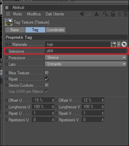Switch to the Coordinate tab
129x146 pixels.
(x=56, y=30)
